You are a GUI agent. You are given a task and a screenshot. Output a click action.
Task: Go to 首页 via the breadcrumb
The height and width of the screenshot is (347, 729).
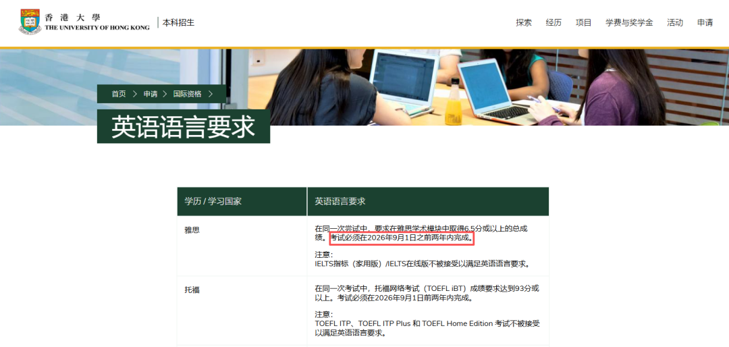coord(119,94)
